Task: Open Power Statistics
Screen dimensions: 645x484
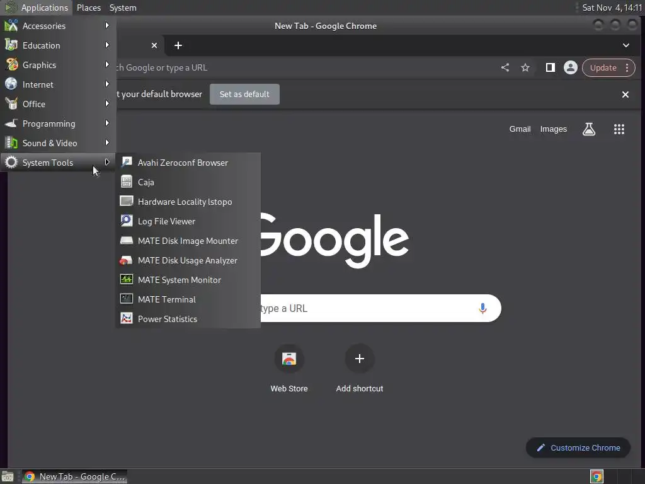Action: [x=188, y=319]
